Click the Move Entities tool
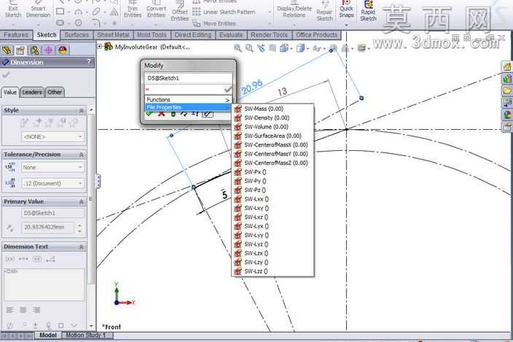Image resolution: width=513 pixels, height=342 pixels. point(214,23)
